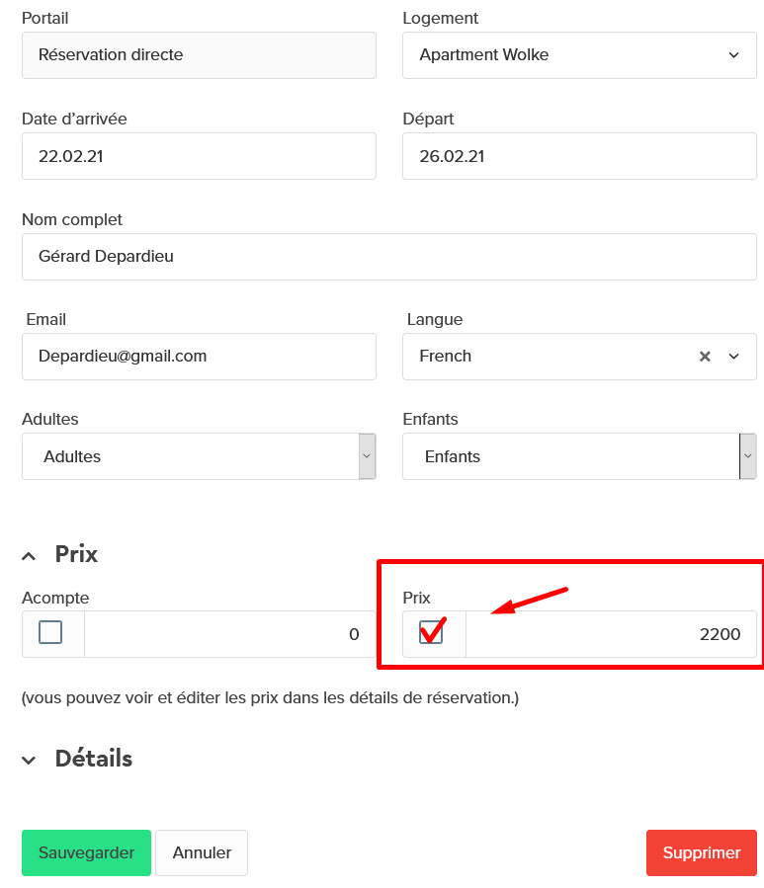764x888 pixels.
Task: Enable the Acompte checkbox
Action: [50, 632]
